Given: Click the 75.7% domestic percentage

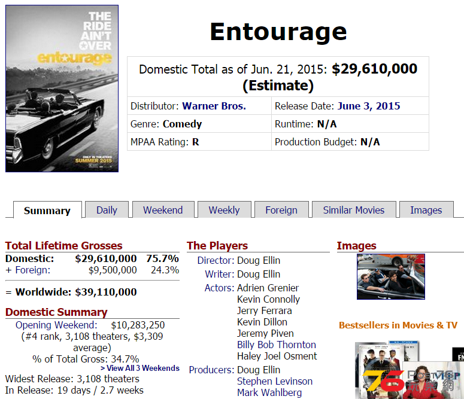Looking at the screenshot, I should [162, 258].
